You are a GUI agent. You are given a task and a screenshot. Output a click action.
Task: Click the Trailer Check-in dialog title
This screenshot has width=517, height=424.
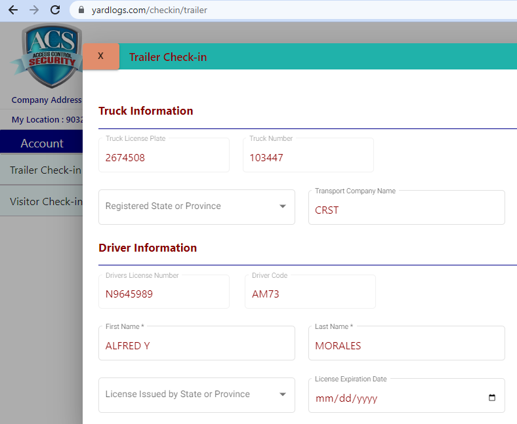[x=168, y=57]
